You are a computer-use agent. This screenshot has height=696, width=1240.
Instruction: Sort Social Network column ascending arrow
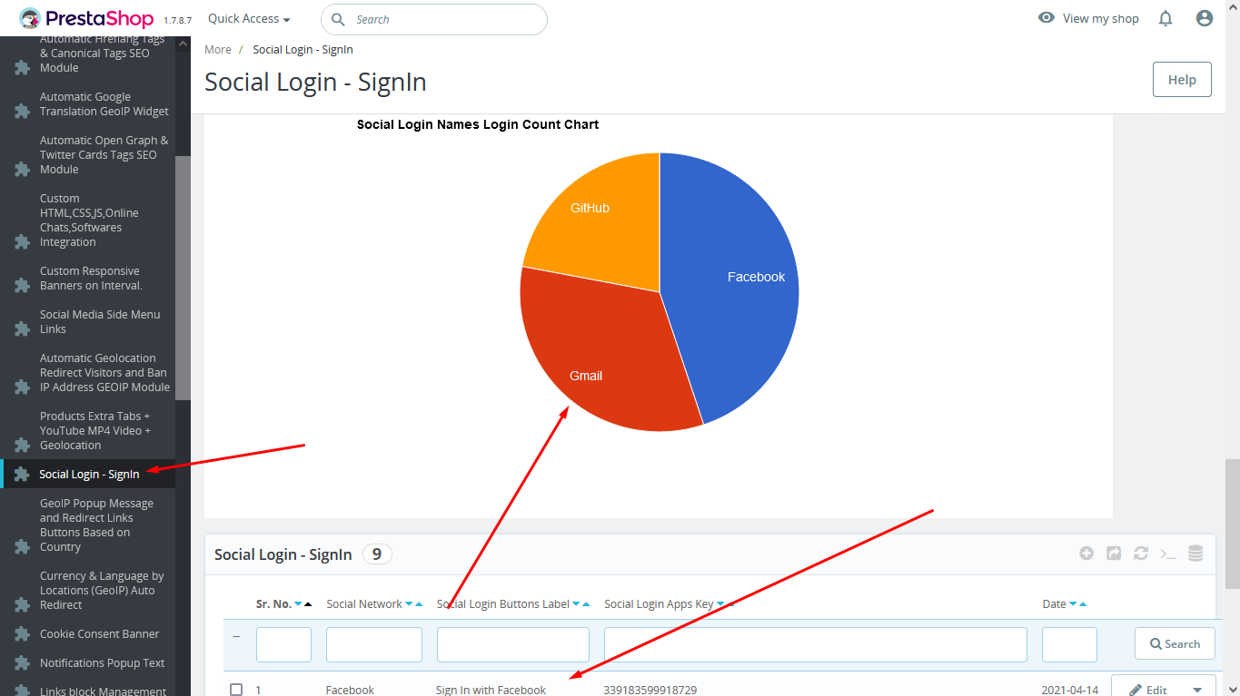tap(419, 604)
